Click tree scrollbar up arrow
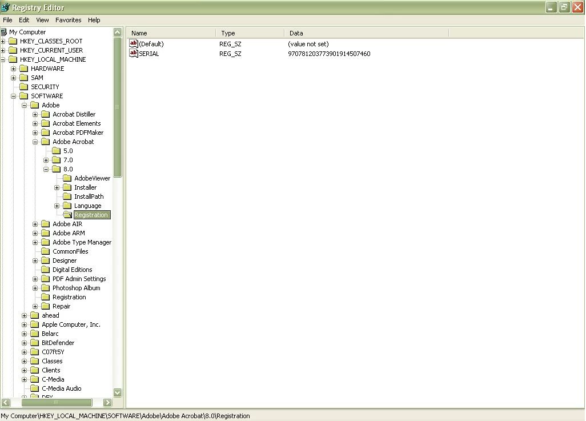 point(117,32)
